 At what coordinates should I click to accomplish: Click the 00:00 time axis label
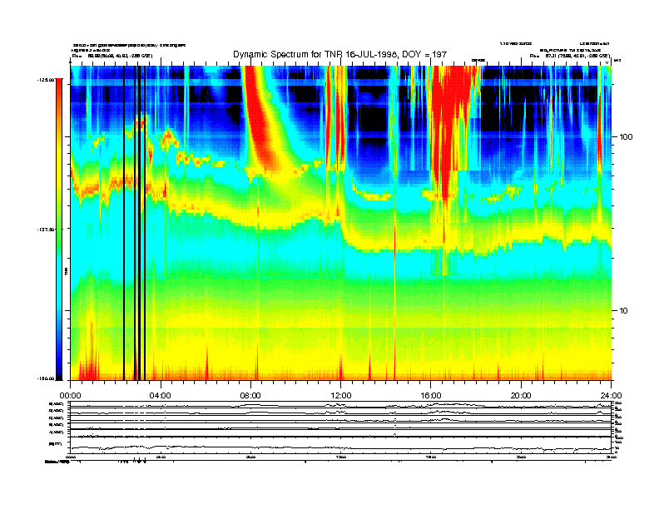pyautogui.click(x=70, y=396)
